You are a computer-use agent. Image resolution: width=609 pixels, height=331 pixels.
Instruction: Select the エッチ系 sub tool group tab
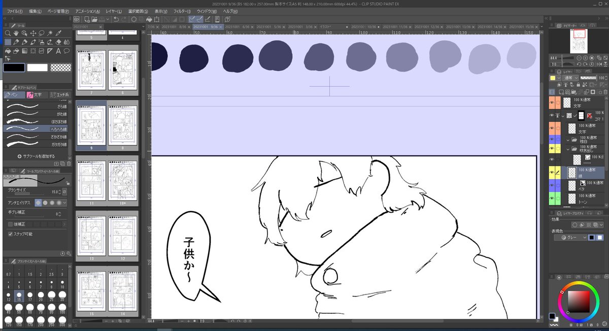pyautogui.click(x=59, y=94)
